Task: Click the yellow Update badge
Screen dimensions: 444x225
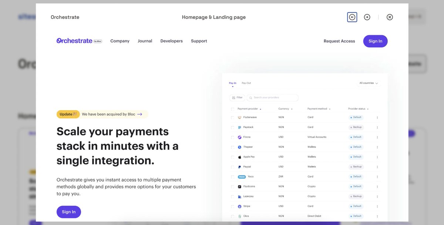Action: pyautogui.click(x=68, y=114)
